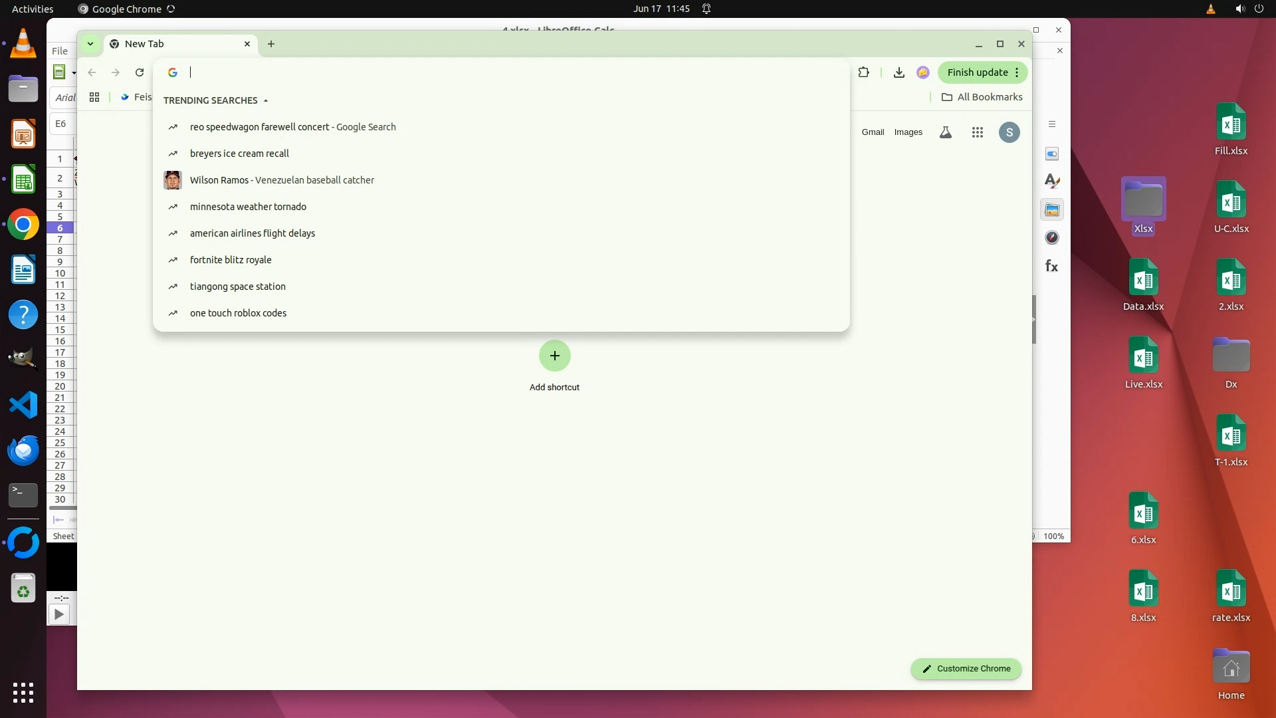Open All Bookmarks folder
The image size is (1276, 718).
click(982, 97)
